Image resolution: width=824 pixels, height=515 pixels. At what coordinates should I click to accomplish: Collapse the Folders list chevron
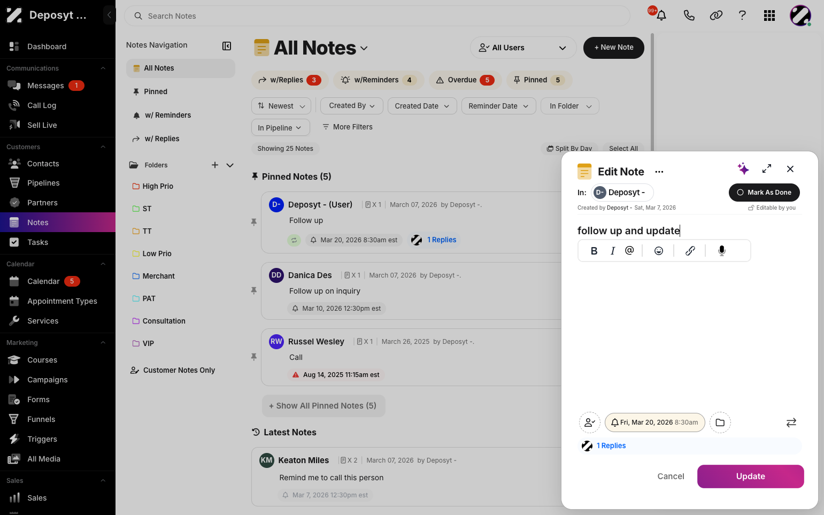coord(230,165)
